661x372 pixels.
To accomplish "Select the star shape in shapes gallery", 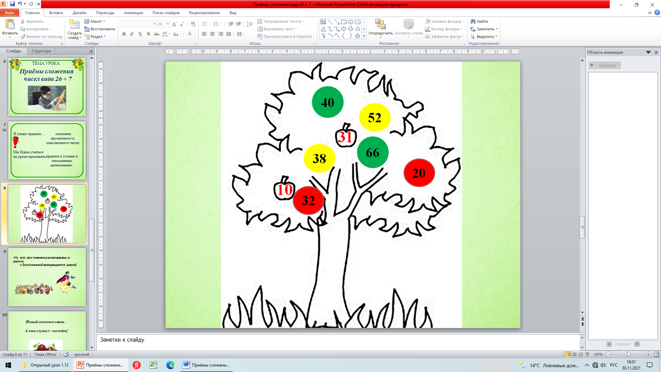I will tap(357, 36).
